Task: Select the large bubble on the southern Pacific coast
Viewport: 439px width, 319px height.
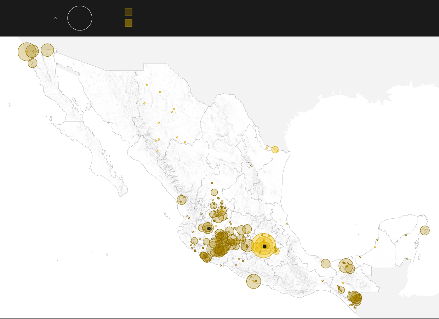Action: 253,281
